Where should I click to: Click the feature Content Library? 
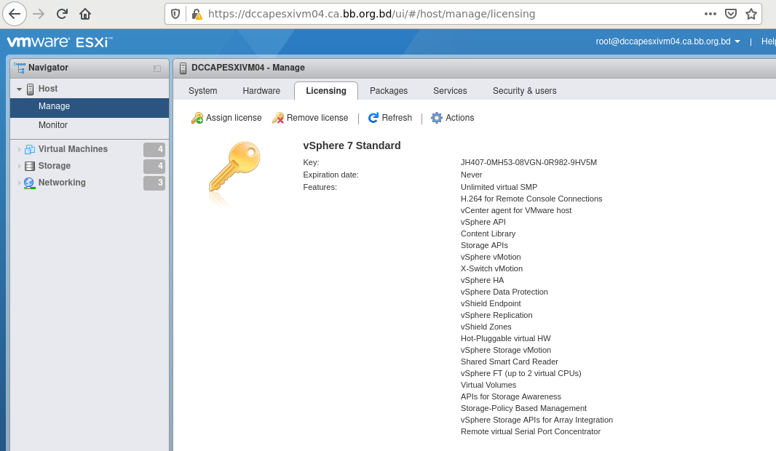click(488, 234)
